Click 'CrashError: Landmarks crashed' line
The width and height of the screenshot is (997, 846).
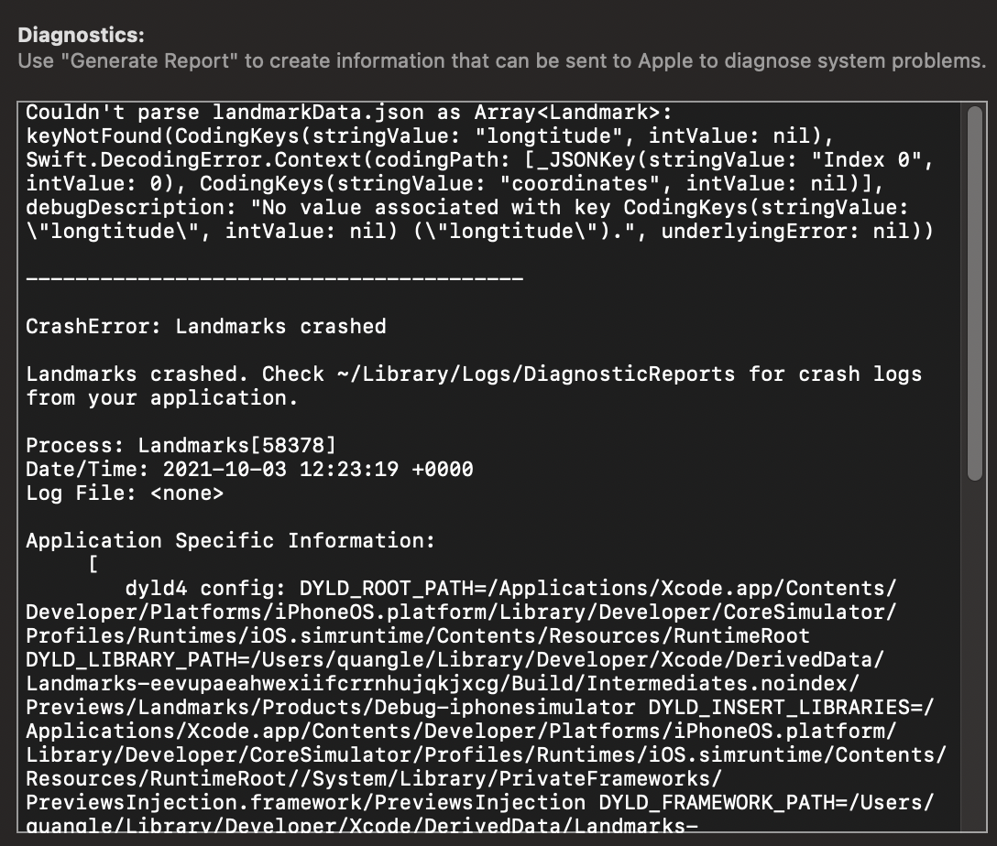tap(206, 327)
